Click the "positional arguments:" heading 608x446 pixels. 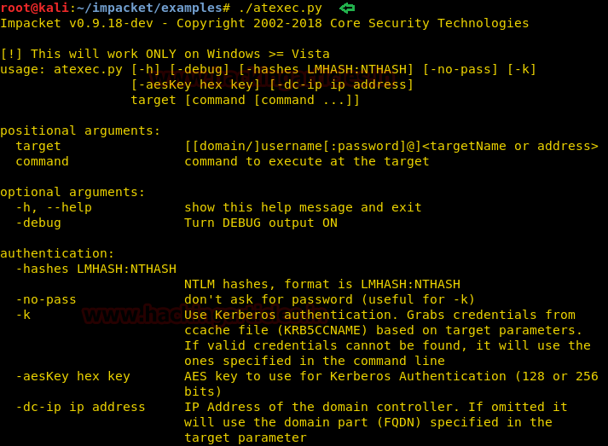(x=80, y=130)
